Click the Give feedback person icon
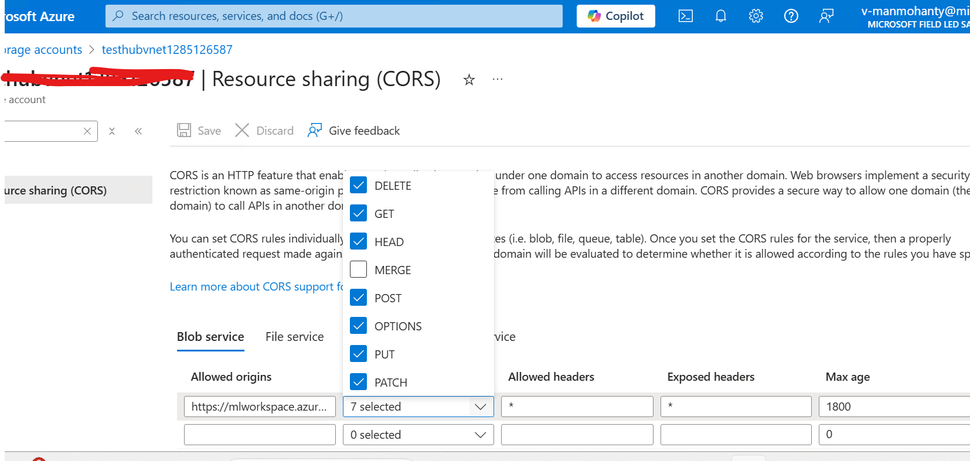This screenshot has height=461, width=970. click(x=315, y=130)
